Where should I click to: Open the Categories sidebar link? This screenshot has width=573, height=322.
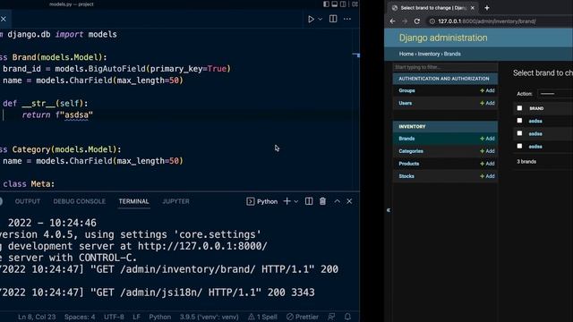point(411,151)
